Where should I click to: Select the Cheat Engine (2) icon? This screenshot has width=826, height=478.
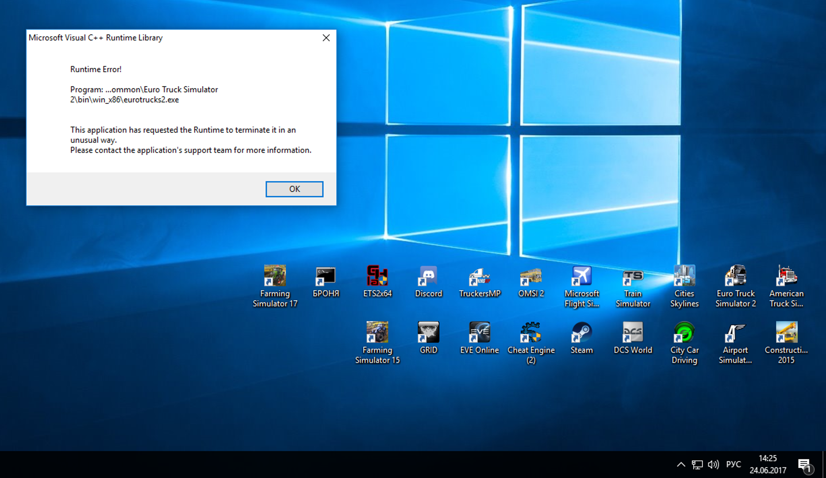(x=531, y=343)
